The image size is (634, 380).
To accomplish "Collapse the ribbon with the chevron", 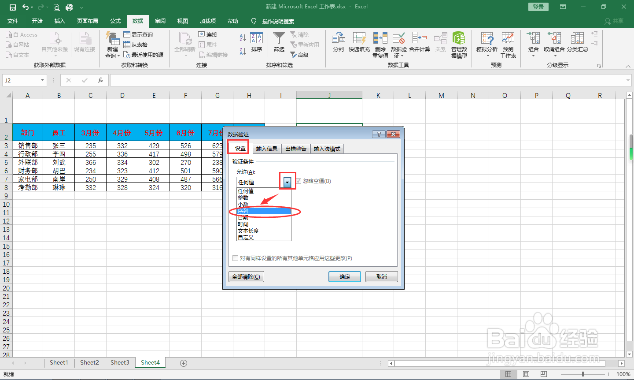I will [x=628, y=66].
